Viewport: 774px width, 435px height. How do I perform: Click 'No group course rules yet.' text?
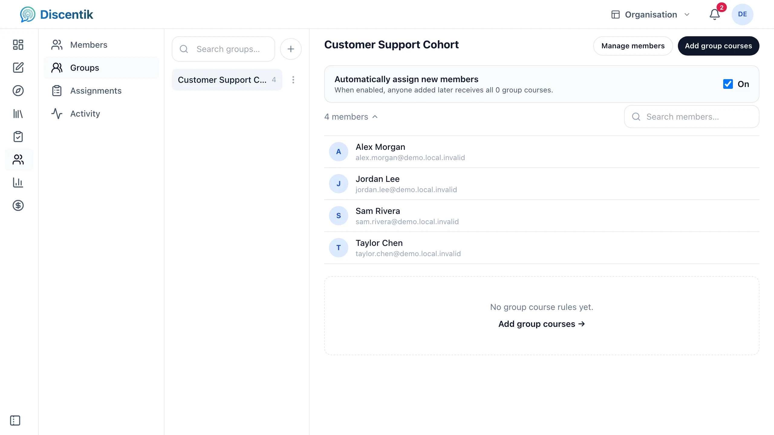[x=542, y=307]
